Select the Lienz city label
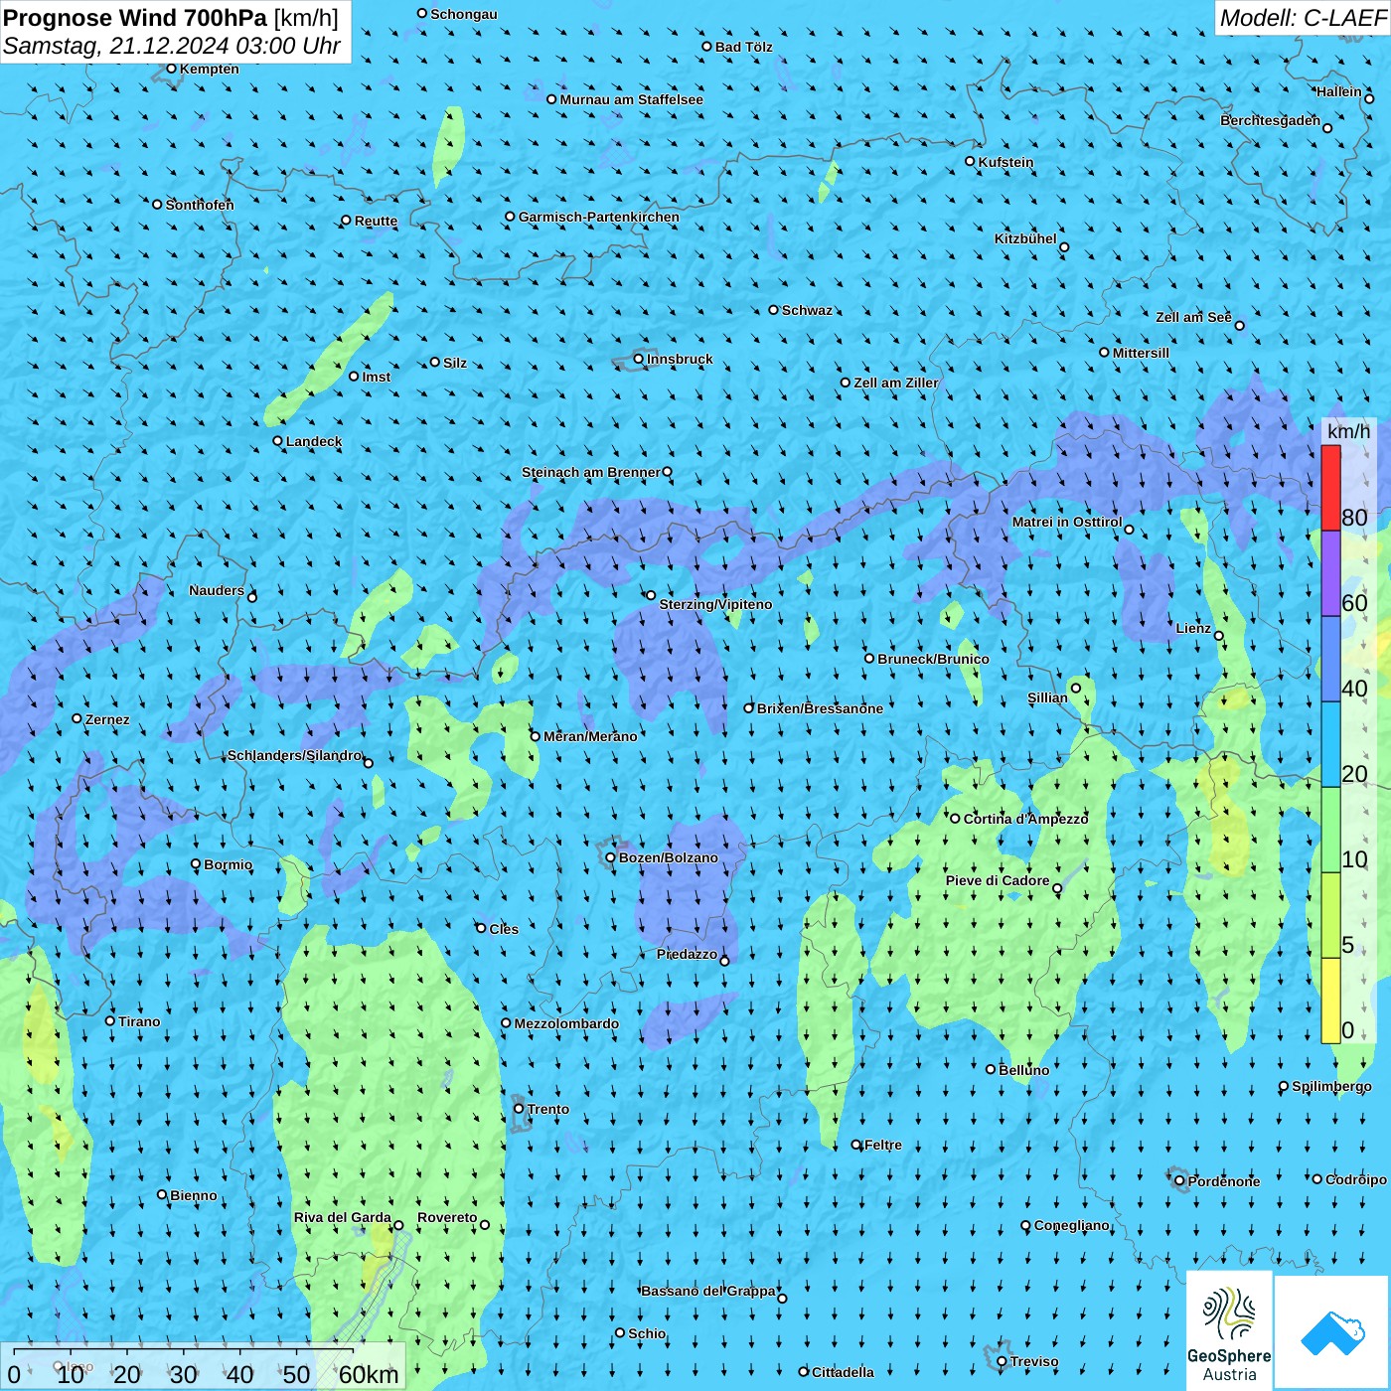Screen dimensions: 1391x1391 1193,628
